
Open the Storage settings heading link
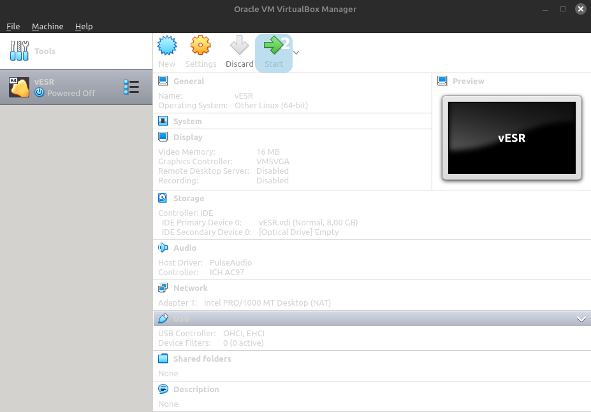tap(189, 199)
